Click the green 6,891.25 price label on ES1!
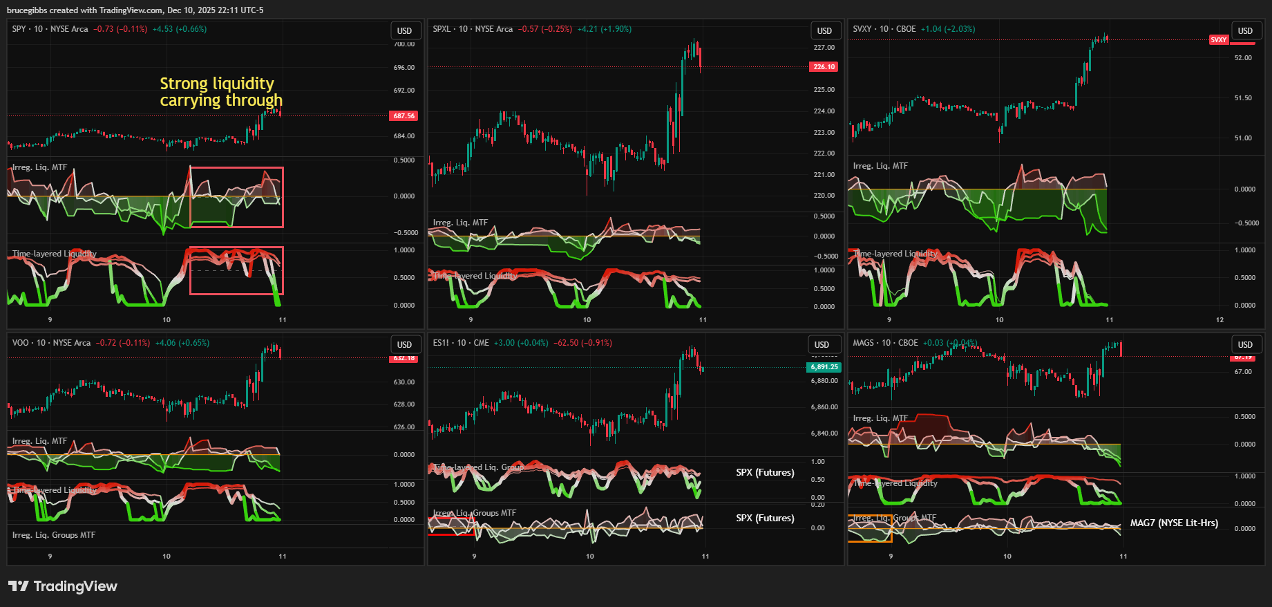The image size is (1272, 607). pyautogui.click(x=824, y=367)
